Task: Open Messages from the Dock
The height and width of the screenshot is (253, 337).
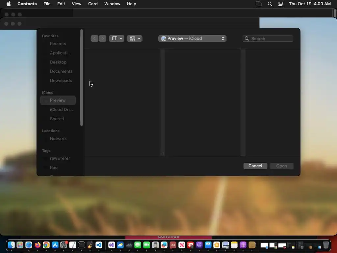Action: coord(138,245)
